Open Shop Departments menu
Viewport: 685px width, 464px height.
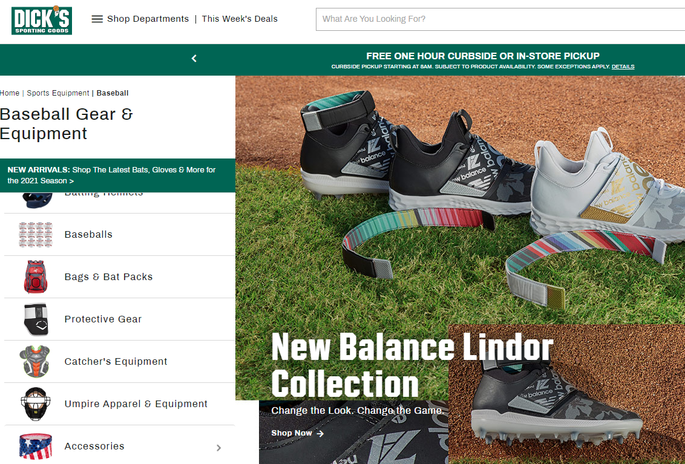pos(148,19)
